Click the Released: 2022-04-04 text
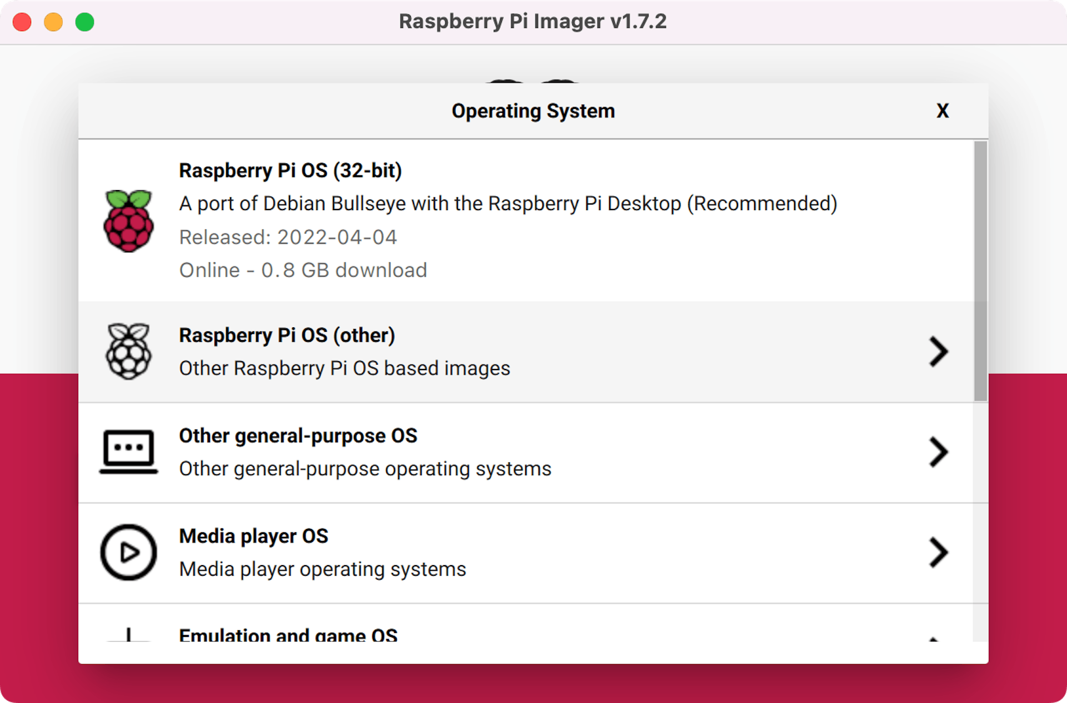Viewport: 1067px width, 703px height. coord(288,237)
